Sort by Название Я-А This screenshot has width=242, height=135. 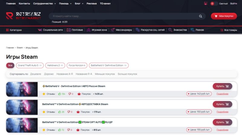pyautogui.click(x=84, y=74)
